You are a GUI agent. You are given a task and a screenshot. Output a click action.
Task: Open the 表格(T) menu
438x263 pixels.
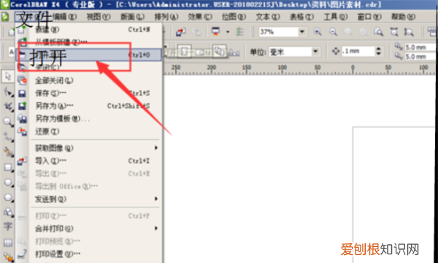(x=301, y=17)
